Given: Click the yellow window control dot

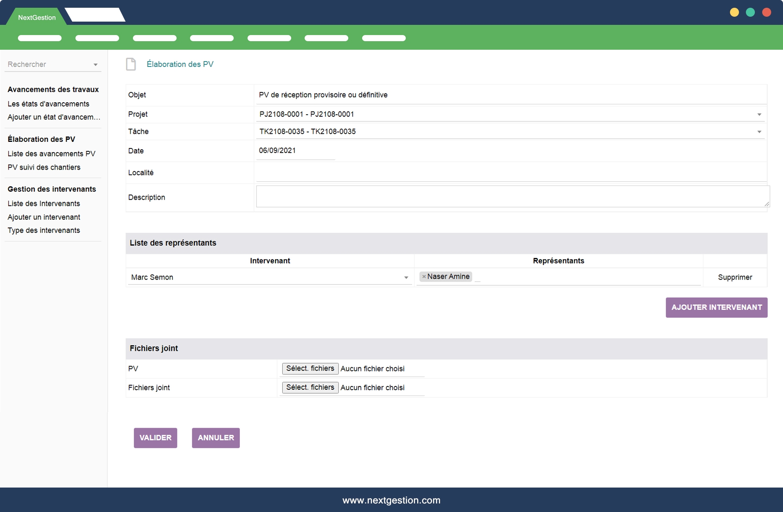Looking at the screenshot, I should (x=734, y=12).
